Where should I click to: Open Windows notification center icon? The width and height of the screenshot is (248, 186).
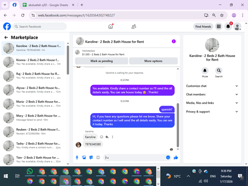point(240,177)
